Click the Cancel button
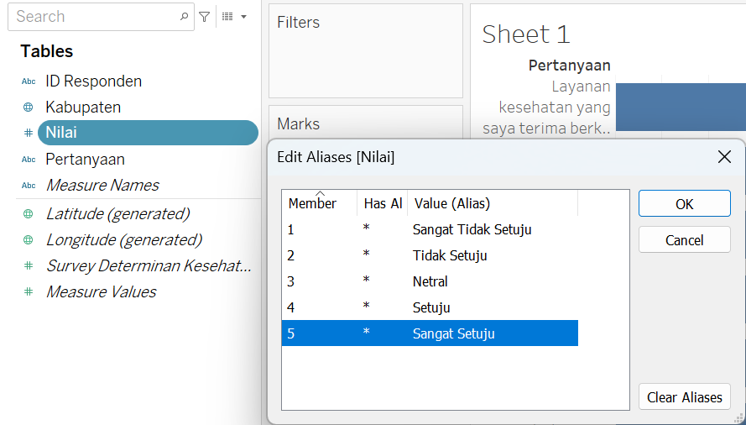 [x=684, y=239]
